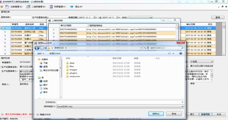Viewport: 228px width, 120px height.
Task: Click 确认日期 column header in main table
Action: pos(191,24)
